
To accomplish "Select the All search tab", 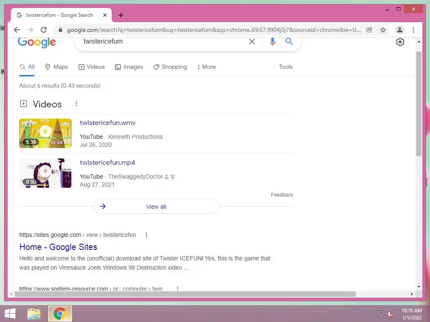I will tap(27, 67).
